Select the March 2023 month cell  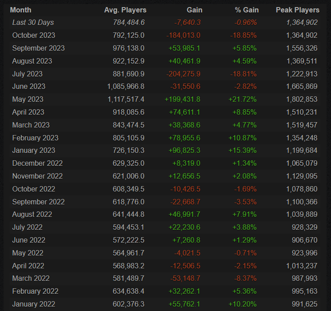coord(31,125)
